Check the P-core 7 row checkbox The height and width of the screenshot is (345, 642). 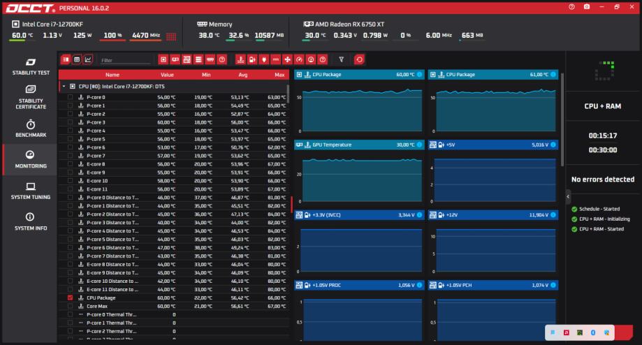[70, 156]
